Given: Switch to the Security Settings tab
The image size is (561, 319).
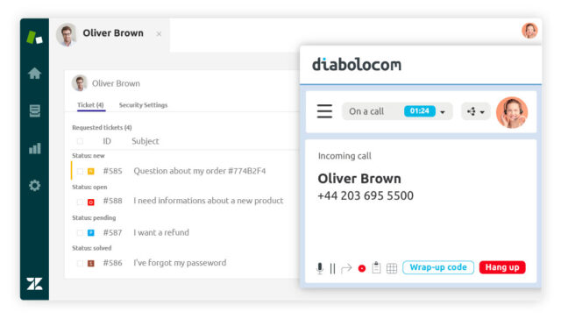Looking at the screenshot, I should click(x=143, y=105).
